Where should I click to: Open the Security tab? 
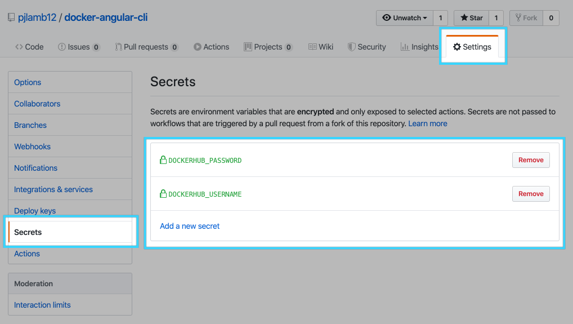pyautogui.click(x=367, y=47)
